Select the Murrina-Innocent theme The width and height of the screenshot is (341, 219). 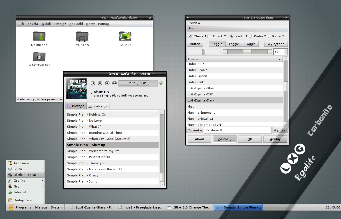coord(235,113)
